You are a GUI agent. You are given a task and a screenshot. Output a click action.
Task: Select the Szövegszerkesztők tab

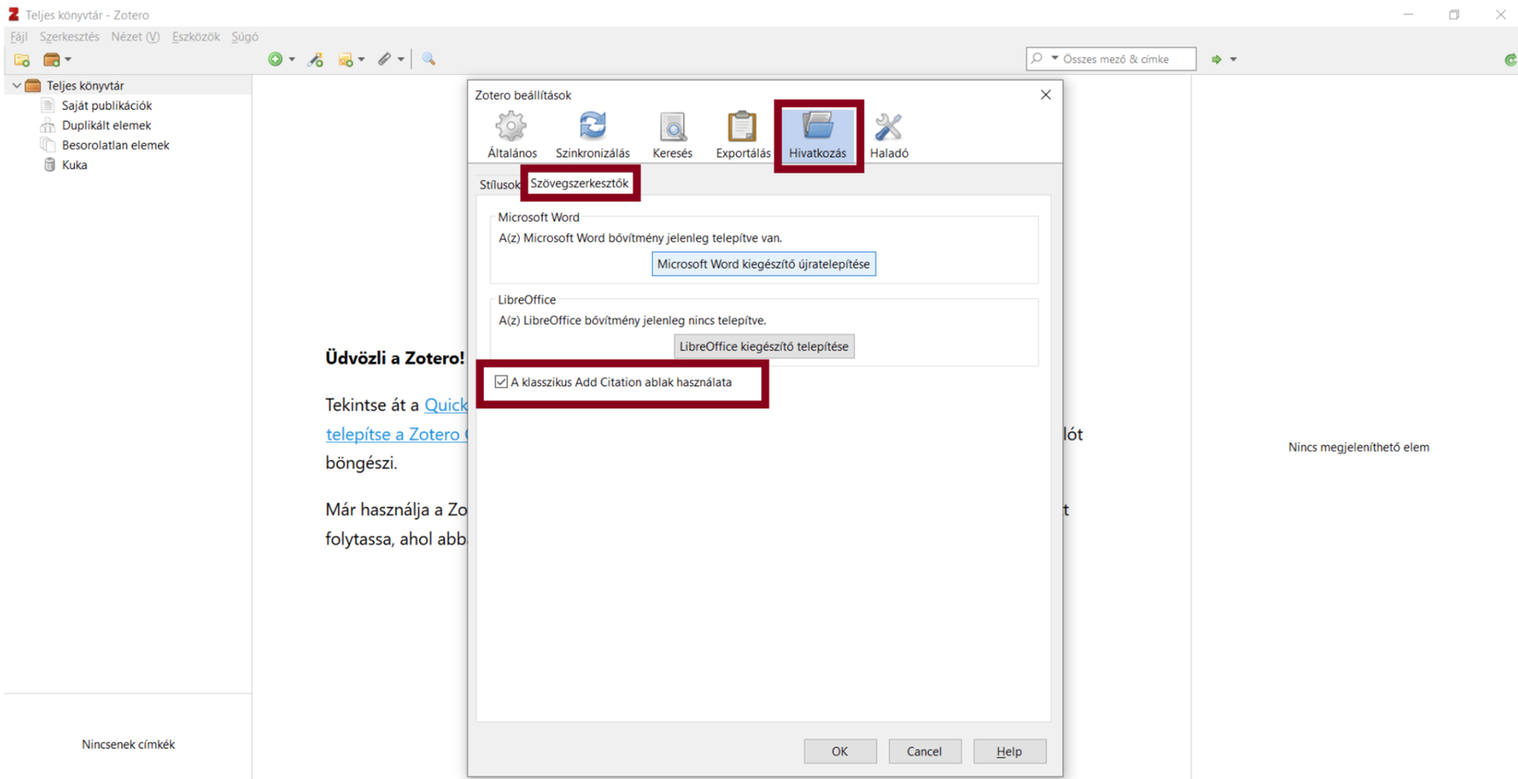point(580,183)
